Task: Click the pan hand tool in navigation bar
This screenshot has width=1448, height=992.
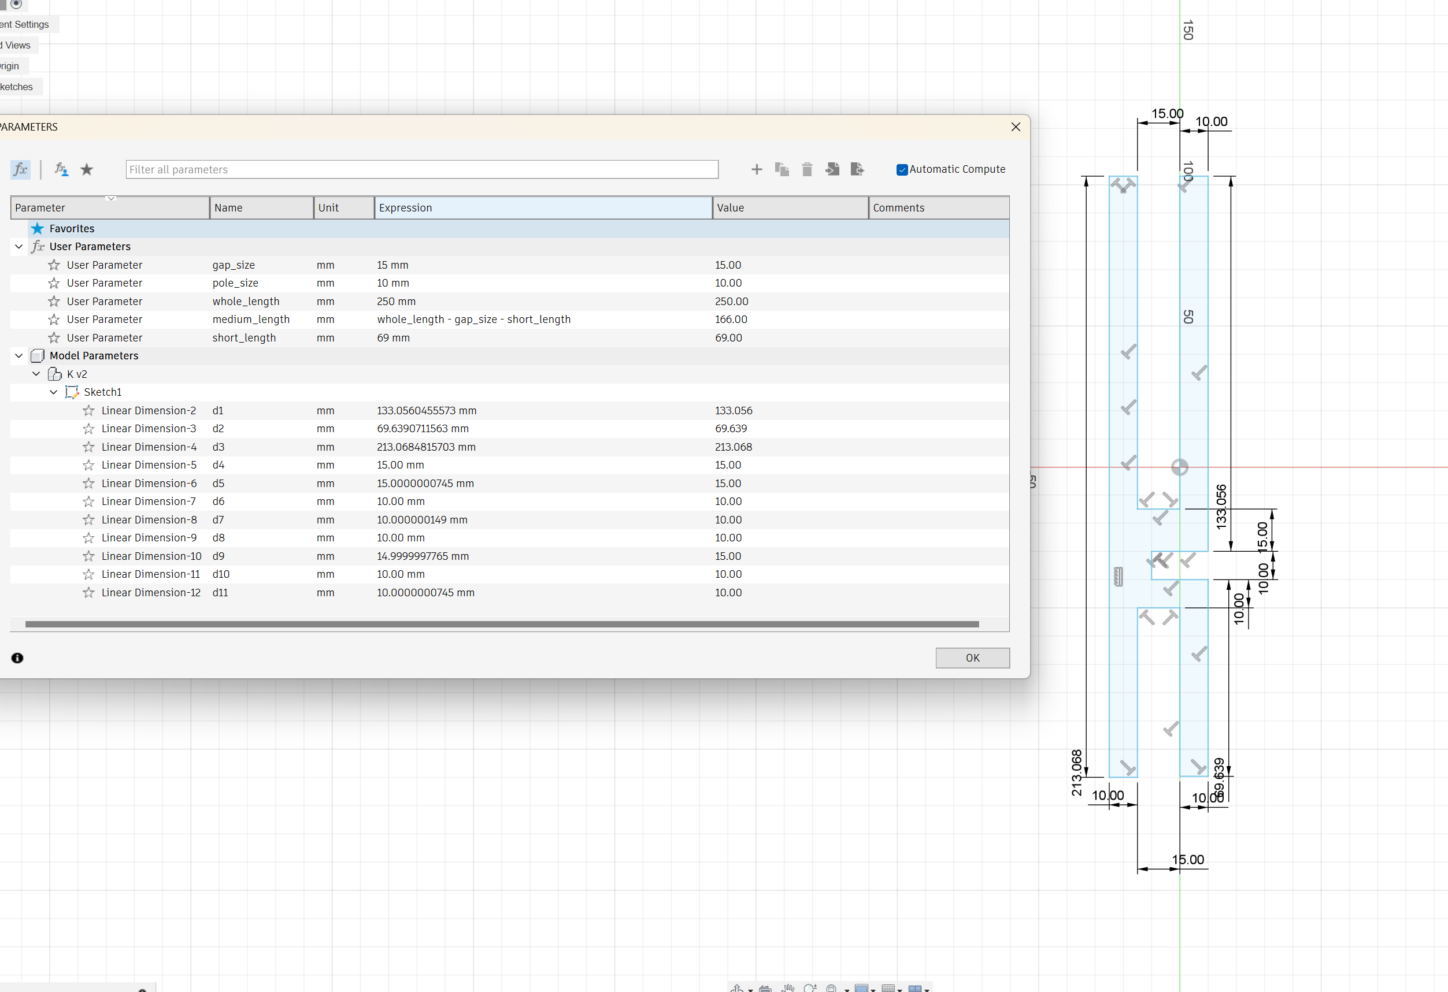Action: (788, 987)
